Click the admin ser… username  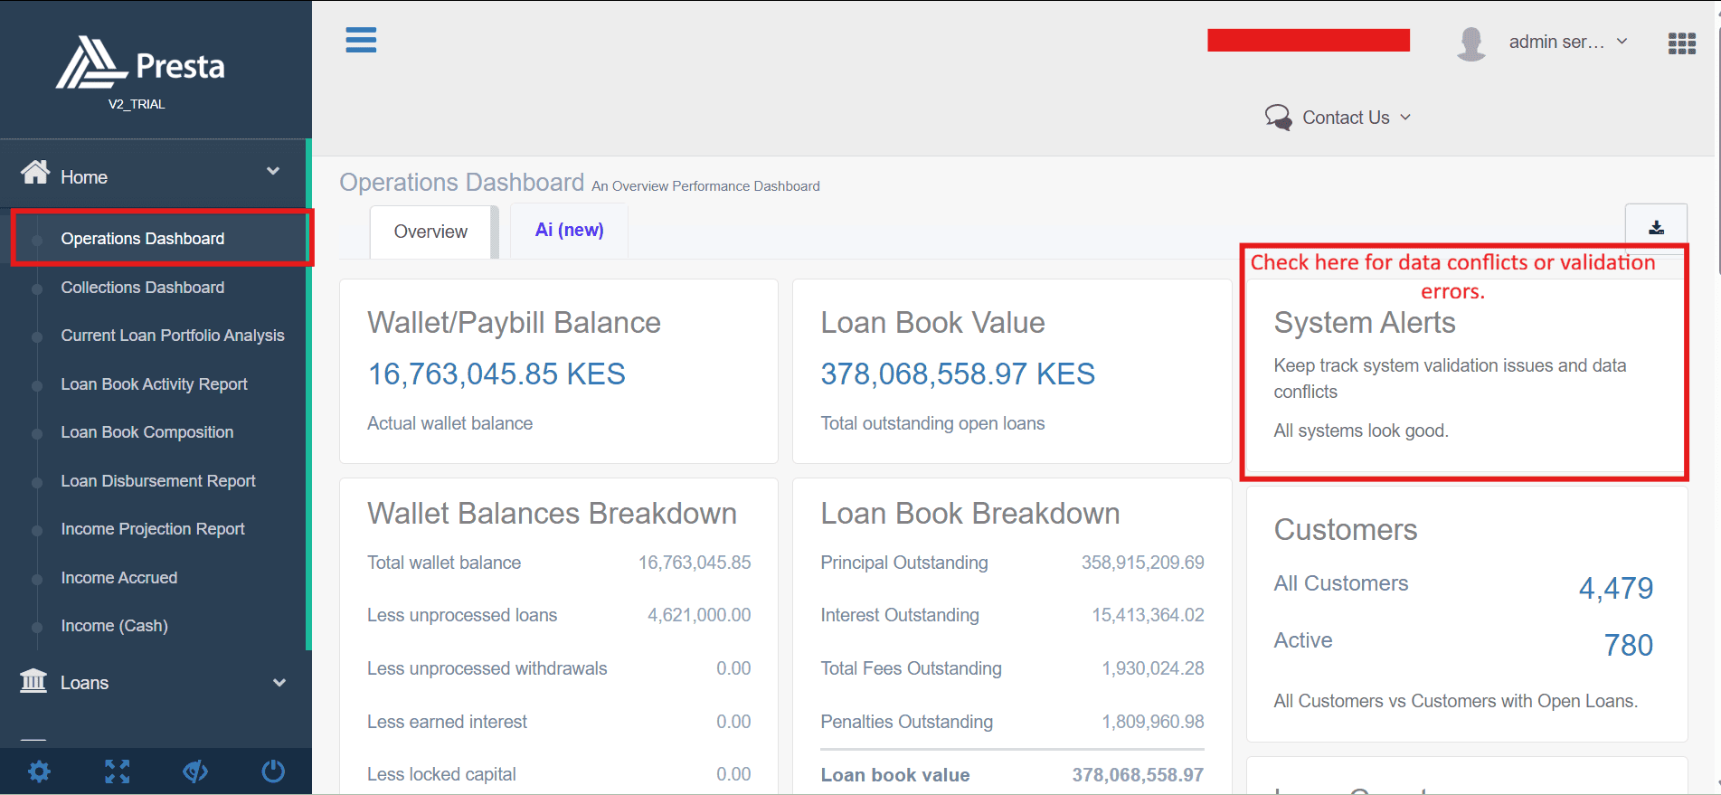(x=1556, y=42)
